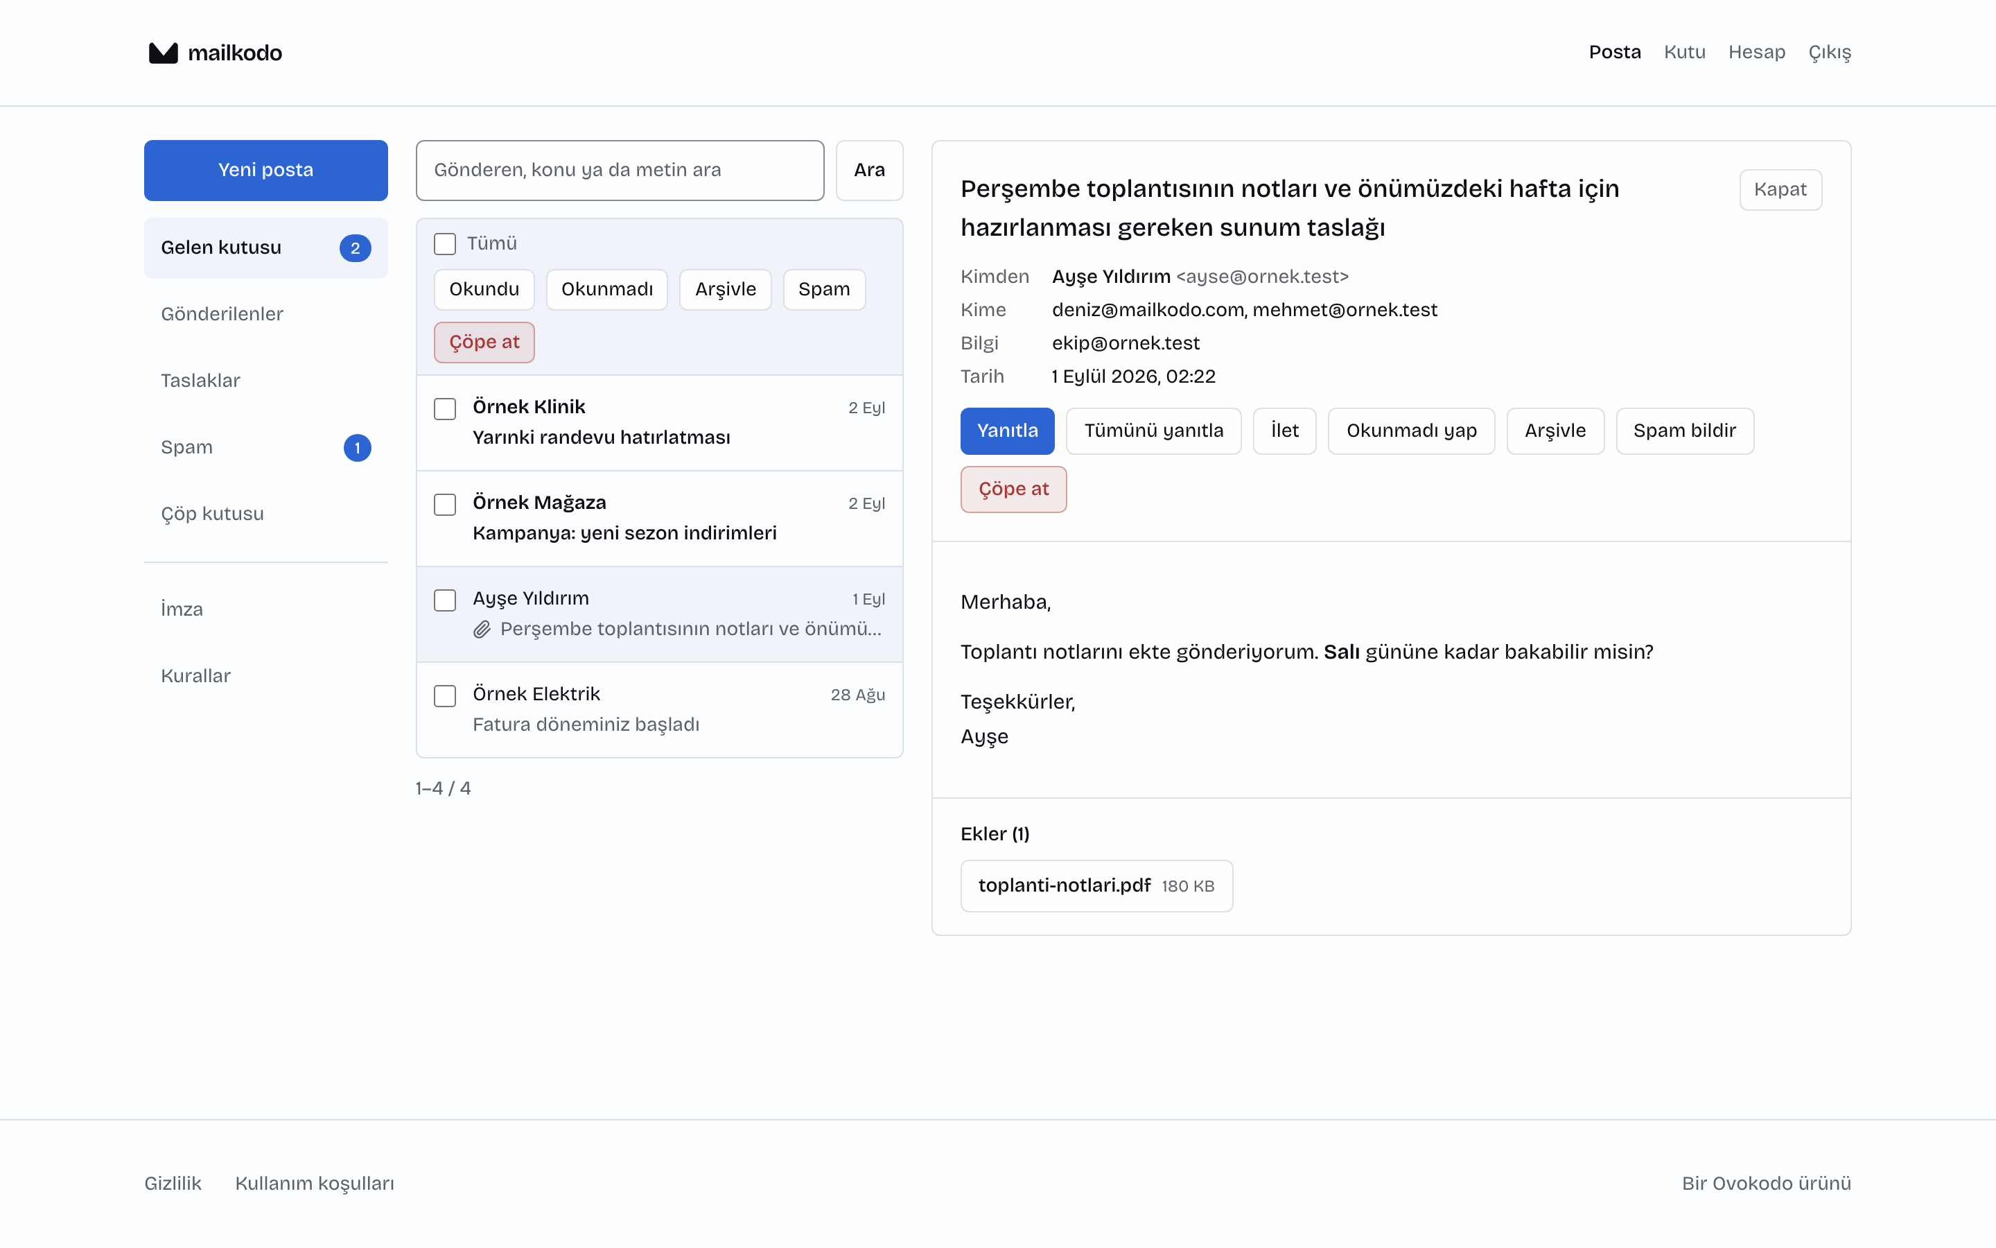
Task: Click the Bir Ovokodo ürünü footer text
Action: coord(1767,1184)
